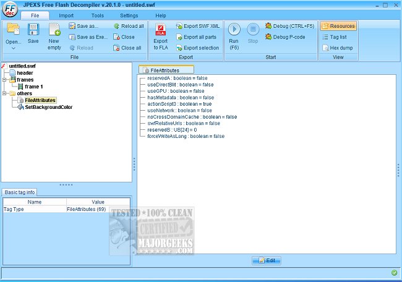Open the Settings ribbon tab
This screenshot has height=282, width=402.
pyautogui.click(x=129, y=15)
